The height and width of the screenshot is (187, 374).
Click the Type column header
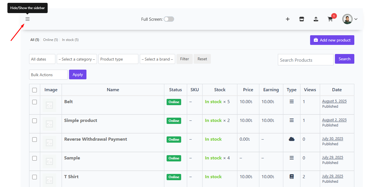292,90
